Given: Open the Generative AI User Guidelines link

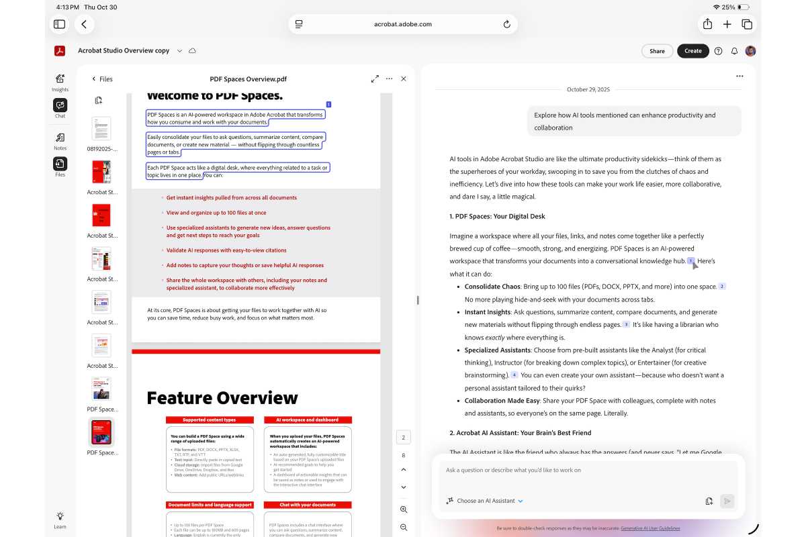Looking at the screenshot, I should tap(650, 528).
